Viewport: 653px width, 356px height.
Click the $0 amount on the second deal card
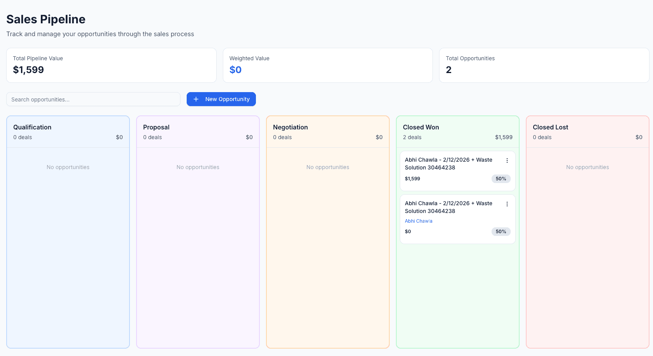pyautogui.click(x=408, y=232)
